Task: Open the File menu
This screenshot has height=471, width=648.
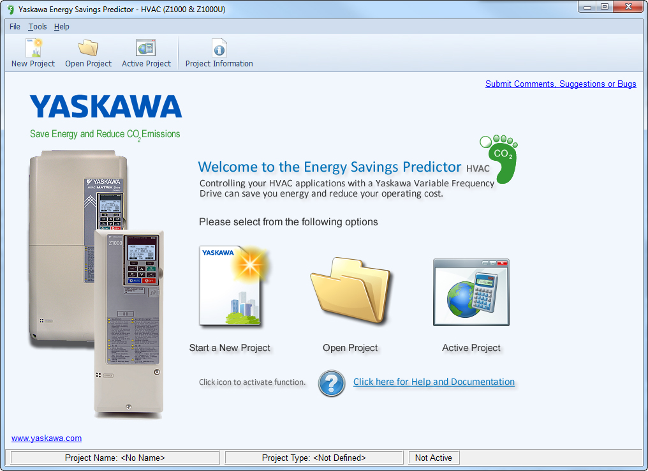Action: coord(15,26)
